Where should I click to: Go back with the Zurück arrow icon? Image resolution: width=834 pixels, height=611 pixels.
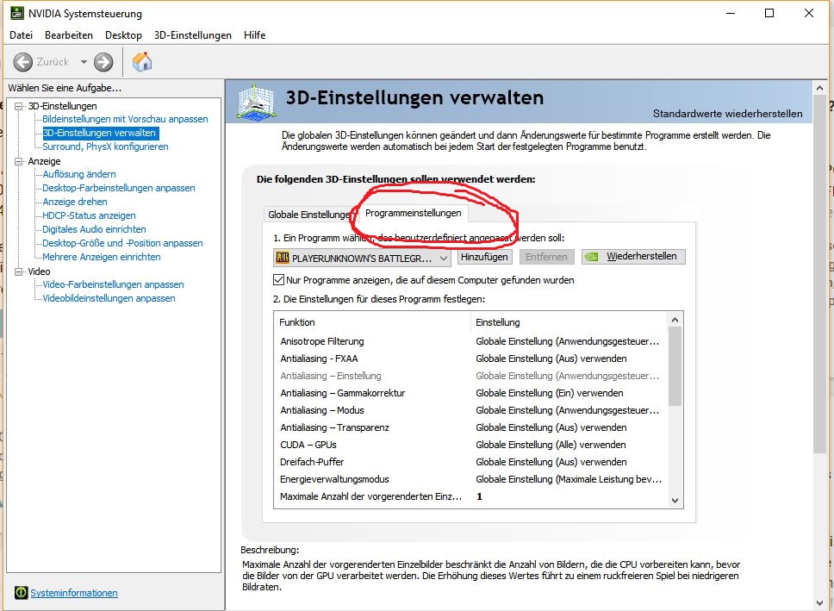coord(23,62)
